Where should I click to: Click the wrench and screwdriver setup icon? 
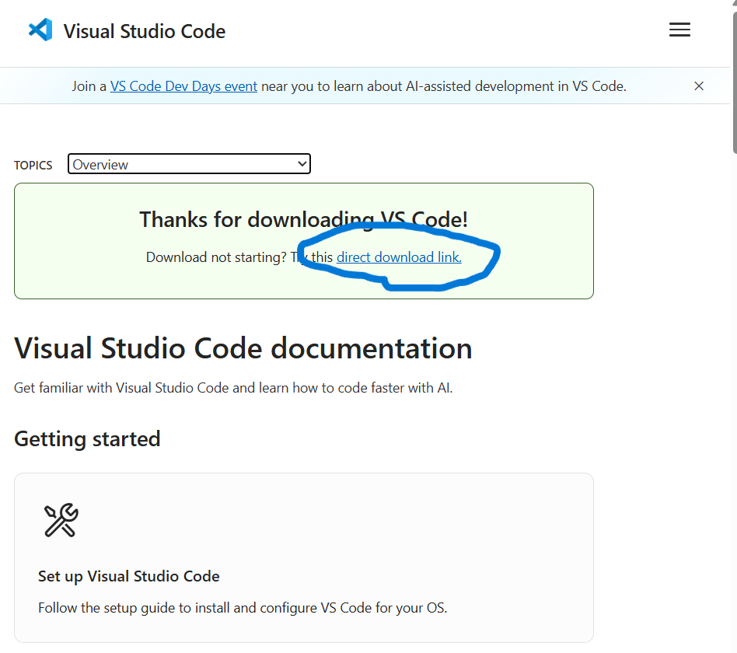pos(61,520)
